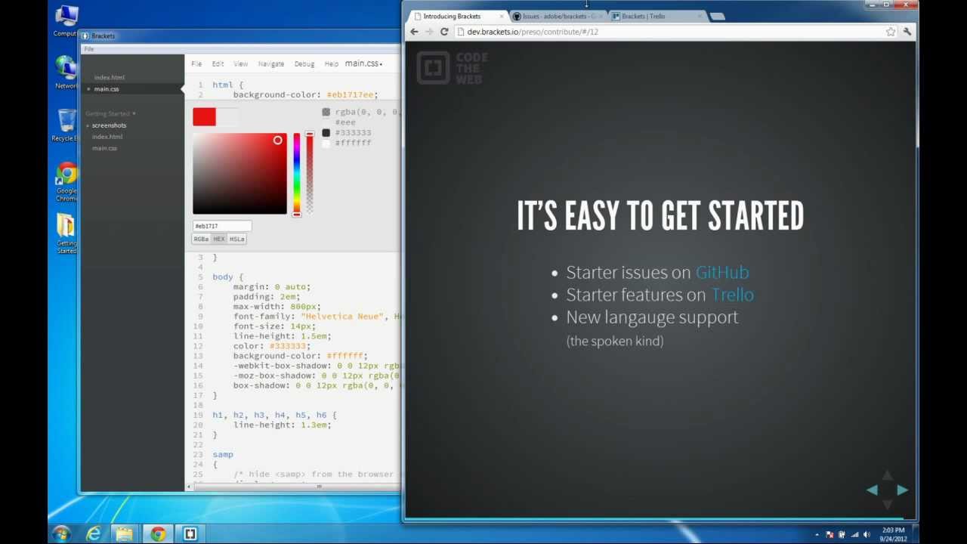Viewport: 967px width, 544px height.
Task: Open the Debug menu in Brackets
Action: coord(304,64)
